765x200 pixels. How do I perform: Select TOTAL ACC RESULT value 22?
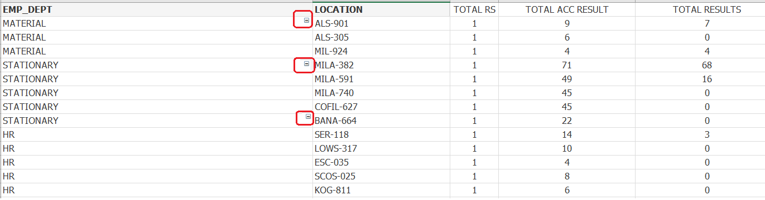[567, 121]
